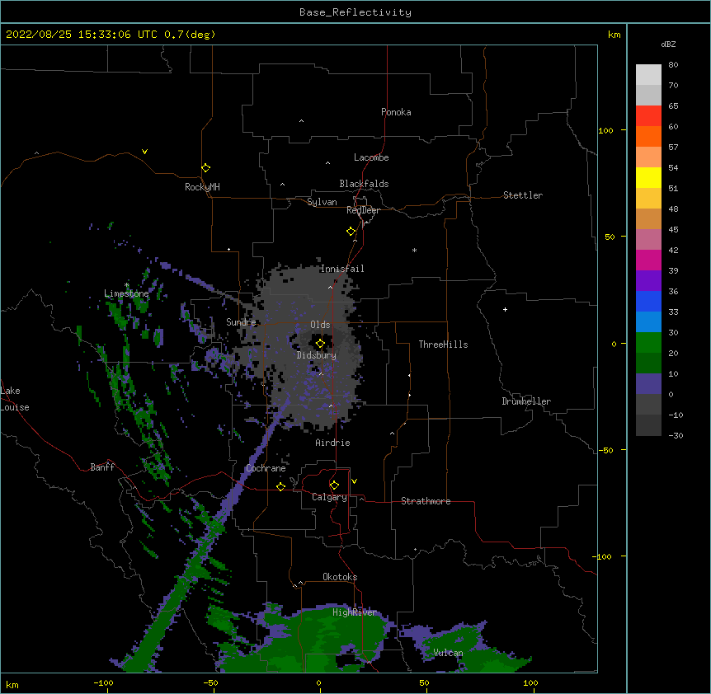Image resolution: width=711 pixels, height=694 pixels.
Task: Click the yellow 100 tick on the right axis
Action: click(605, 130)
